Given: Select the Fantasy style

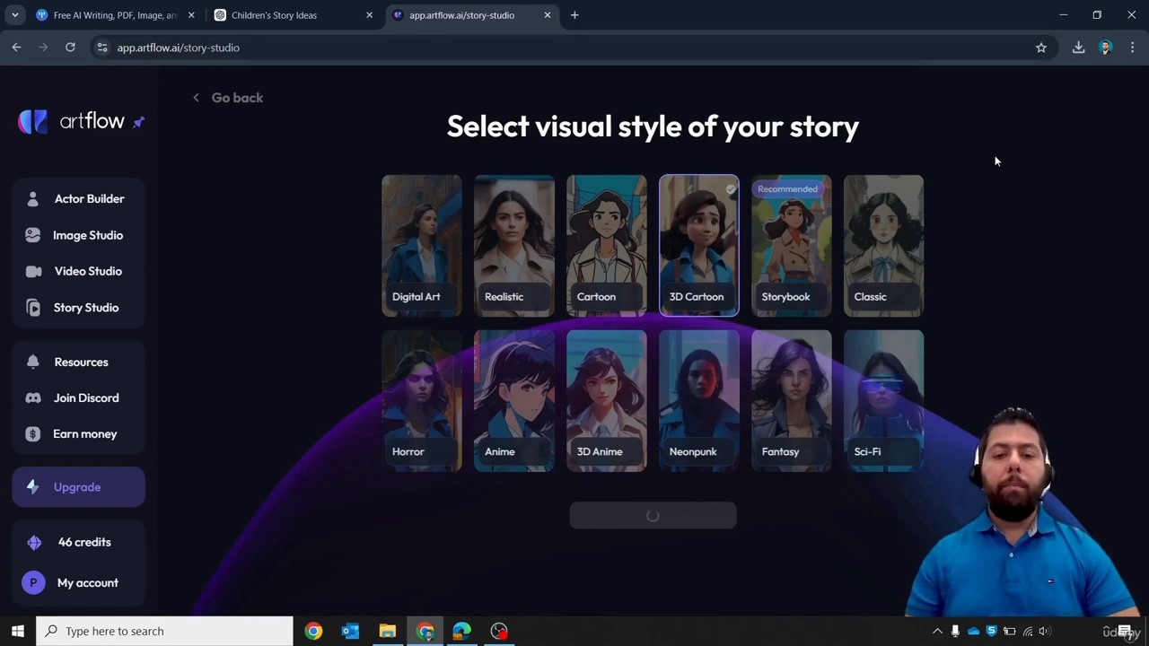Looking at the screenshot, I should 792,400.
